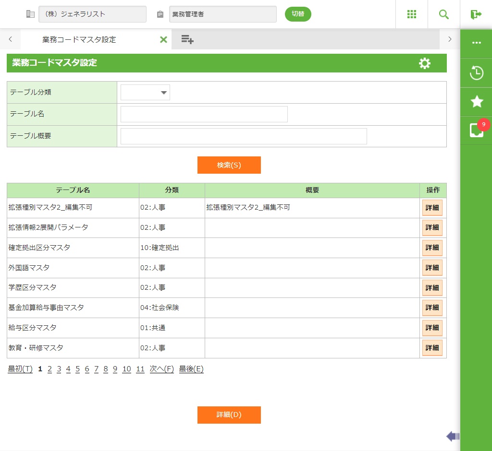Open the inbox icon with 9 notifications
This screenshot has height=451, width=492.
point(476,130)
